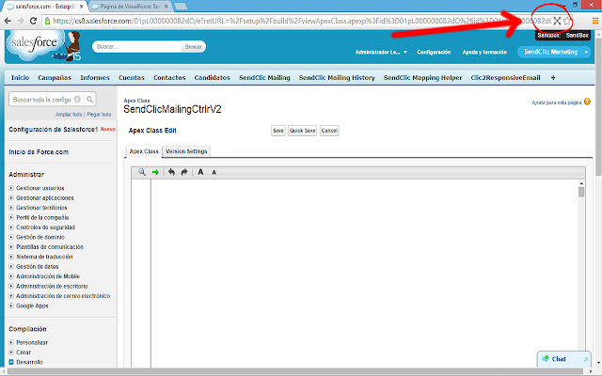This screenshot has height=376, width=602.
Task: Click the Salesforce cloud logo
Action: [x=34, y=45]
